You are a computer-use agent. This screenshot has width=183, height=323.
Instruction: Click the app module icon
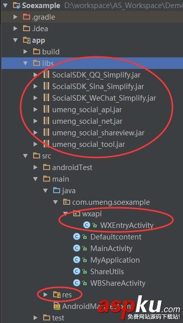27,40
